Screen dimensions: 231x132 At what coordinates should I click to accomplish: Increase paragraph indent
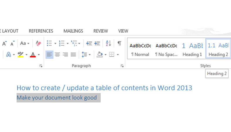[x=97, y=43]
